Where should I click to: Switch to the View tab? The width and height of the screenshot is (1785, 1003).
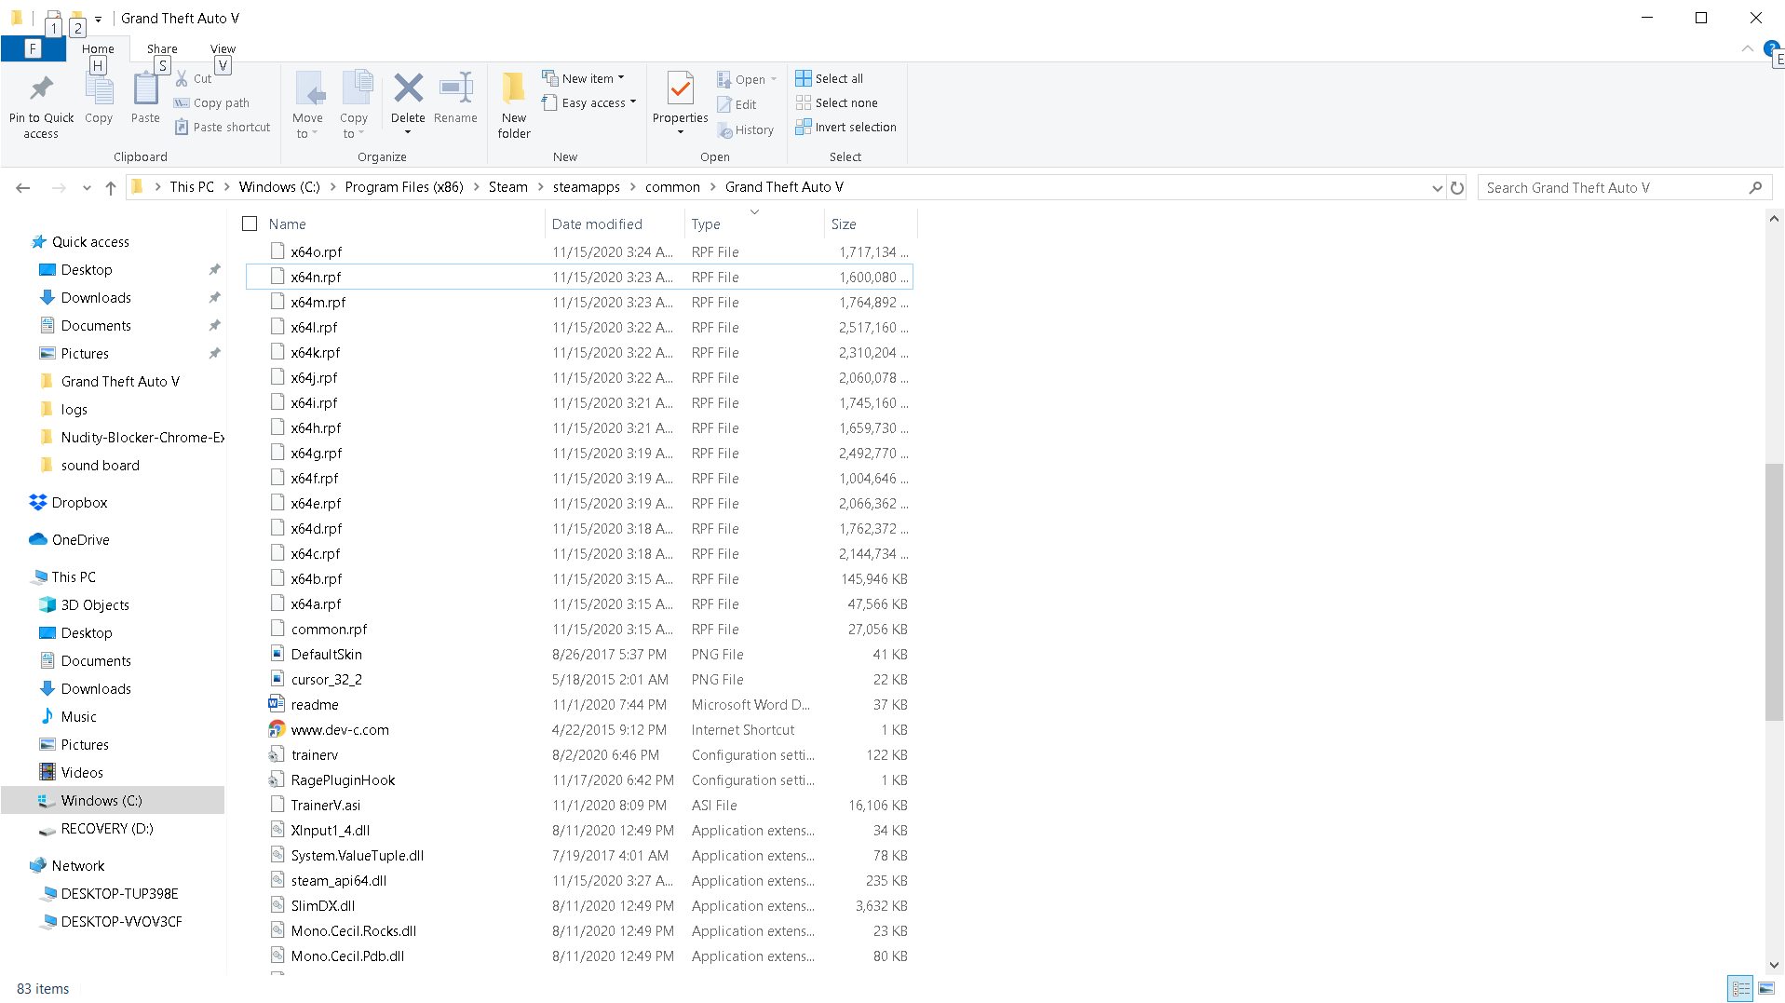pos(223,48)
